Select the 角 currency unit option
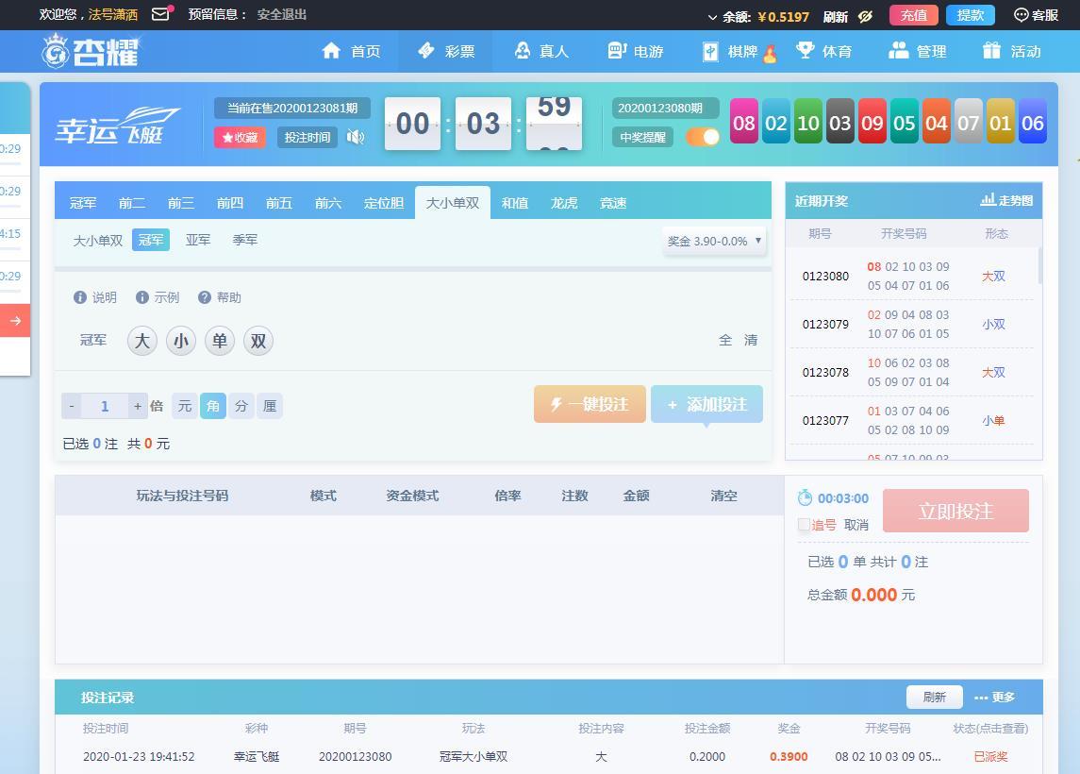The image size is (1080, 774). (213, 406)
